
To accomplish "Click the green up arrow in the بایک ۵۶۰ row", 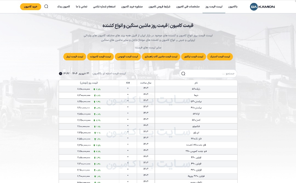I will pyautogui.click(x=94, y=89).
